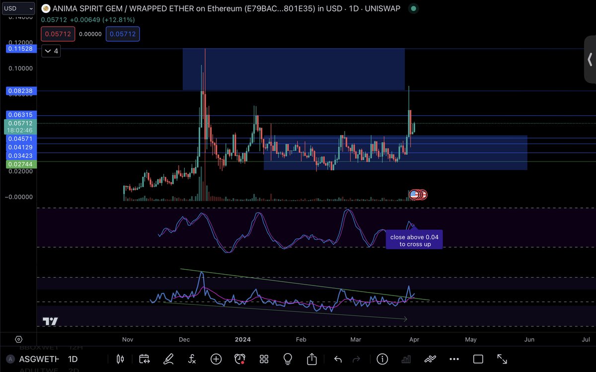596x372 pixels.
Task: Tap the 2024 label on time axis
Action: pyautogui.click(x=243, y=340)
